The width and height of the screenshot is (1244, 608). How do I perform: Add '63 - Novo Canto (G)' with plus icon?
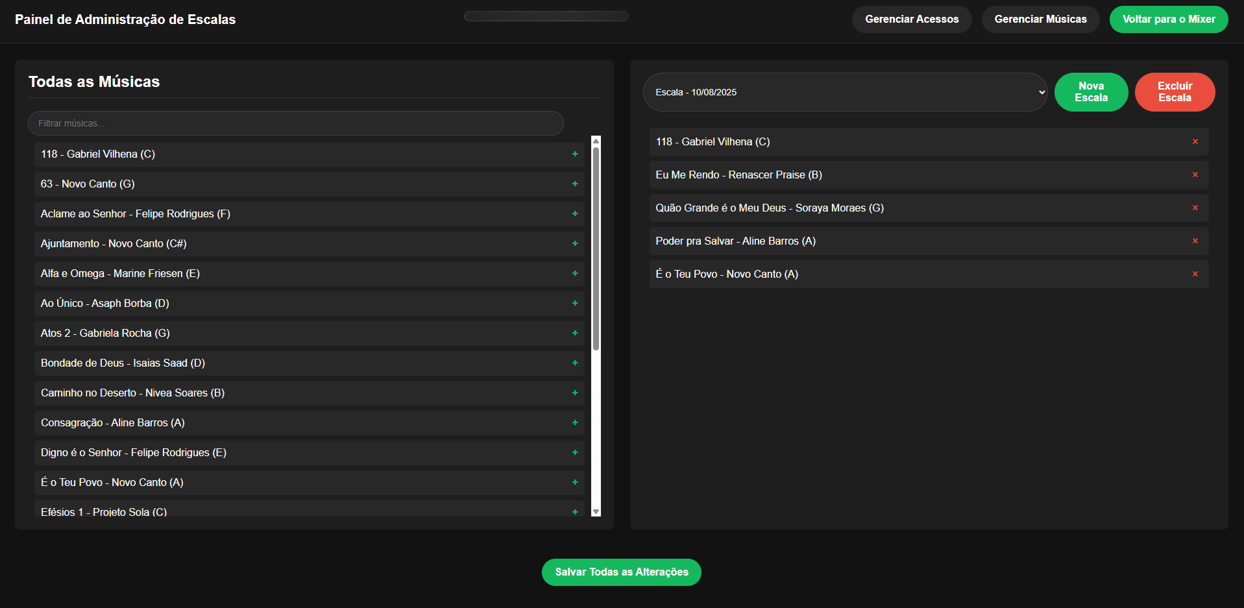pos(574,184)
